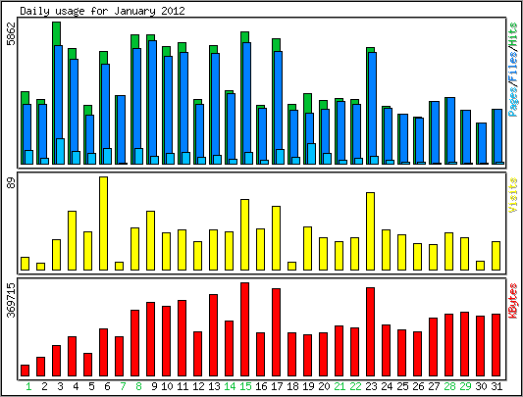
Task: Select day label 18 on the x-axis
Action: (x=292, y=386)
